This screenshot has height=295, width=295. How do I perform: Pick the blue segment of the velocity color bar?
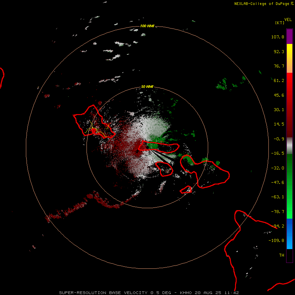pyautogui.click(x=289, y=234)
